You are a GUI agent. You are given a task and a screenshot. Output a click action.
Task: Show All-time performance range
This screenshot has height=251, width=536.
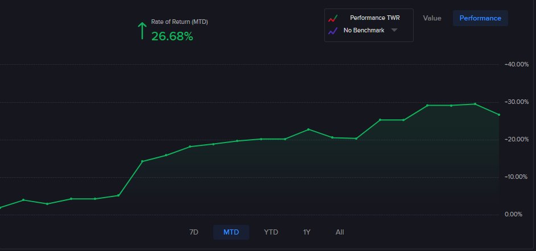pyautogui.click(x=340, y=232)
